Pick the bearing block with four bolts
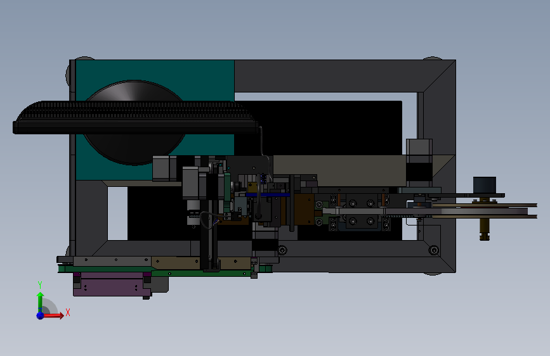 pyautogui.click(x=362, y=212)
